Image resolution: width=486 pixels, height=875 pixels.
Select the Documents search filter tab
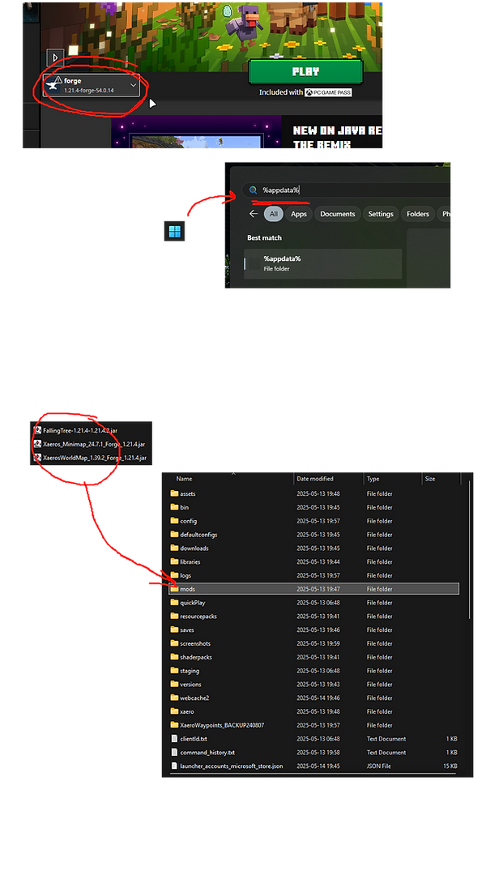click(x=338, y=214)
